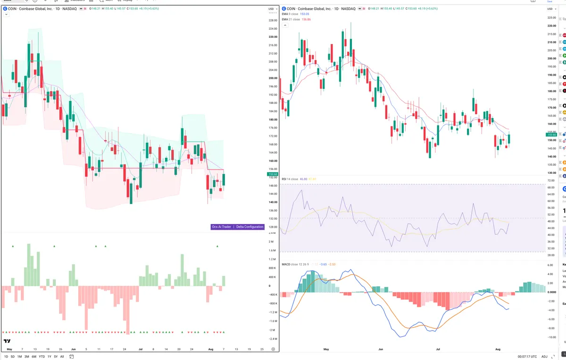Select the RSI 14 close legend

tap(290, 179)
